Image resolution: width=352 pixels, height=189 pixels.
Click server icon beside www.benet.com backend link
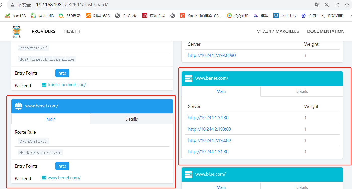pos(44,178)
